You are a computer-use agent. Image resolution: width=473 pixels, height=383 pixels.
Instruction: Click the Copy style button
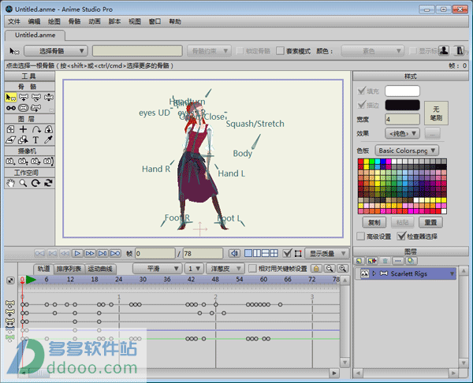point(374,222)
